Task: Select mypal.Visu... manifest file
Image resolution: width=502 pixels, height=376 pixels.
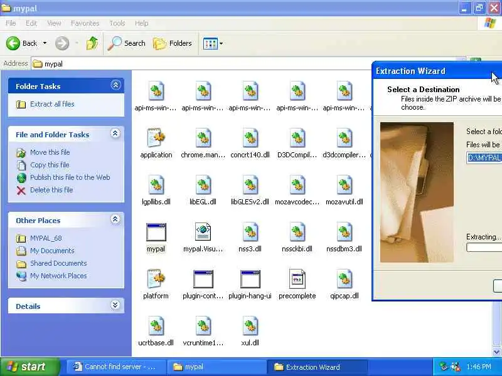Action: [x=203, y=231]
